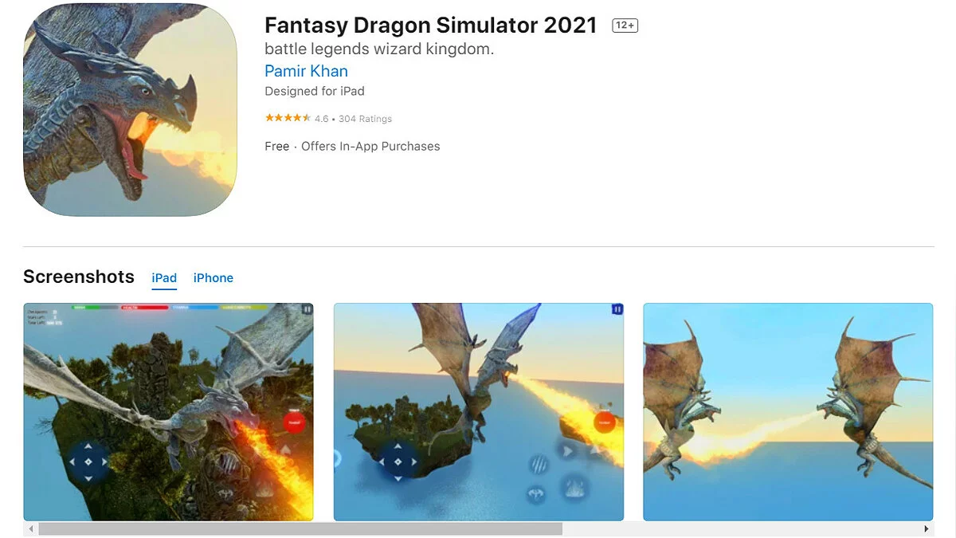Image resolution: width=956 pixels, height=538 pixels.
Task: Click the directional pad in the first screenshot
Action: click(x=88, y=461)
